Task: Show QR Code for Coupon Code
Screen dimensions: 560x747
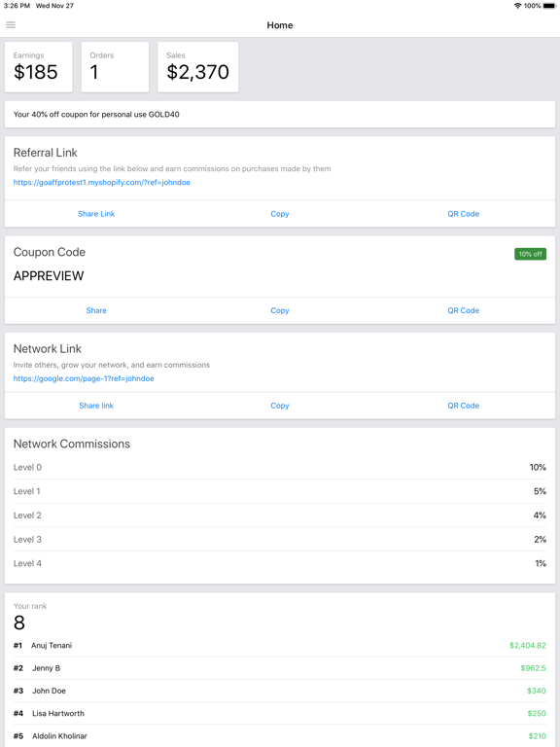Action: coord(464,310)
